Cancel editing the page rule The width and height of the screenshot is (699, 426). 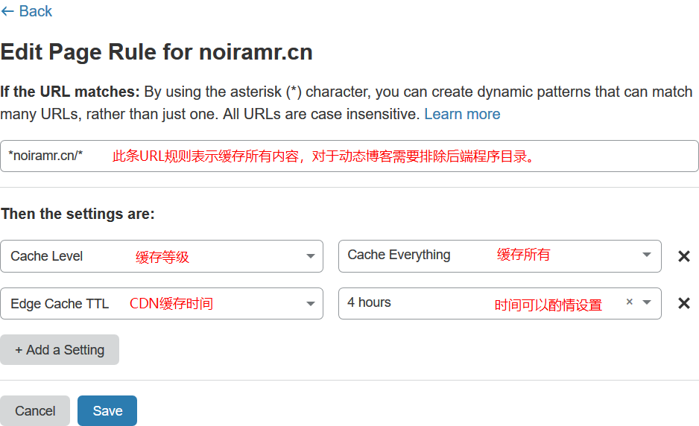tap(35, 411)
